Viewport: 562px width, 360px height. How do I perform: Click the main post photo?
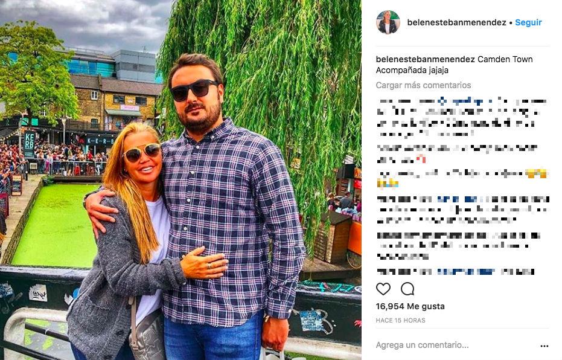180,180
